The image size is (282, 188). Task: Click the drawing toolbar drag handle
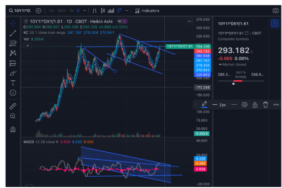(x=196, y=105)
